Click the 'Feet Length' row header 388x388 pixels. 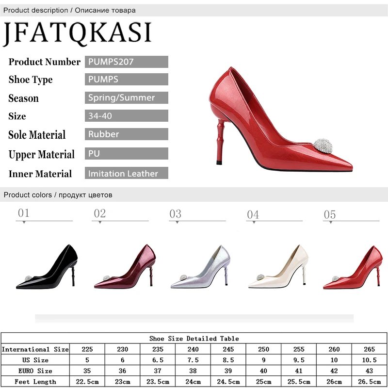tap(35, 382)
